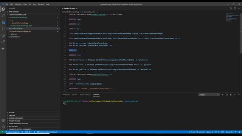Screen dimensions: 242x136
Task: Change the UTF-8 encoding setting
Action: (217, 132)
